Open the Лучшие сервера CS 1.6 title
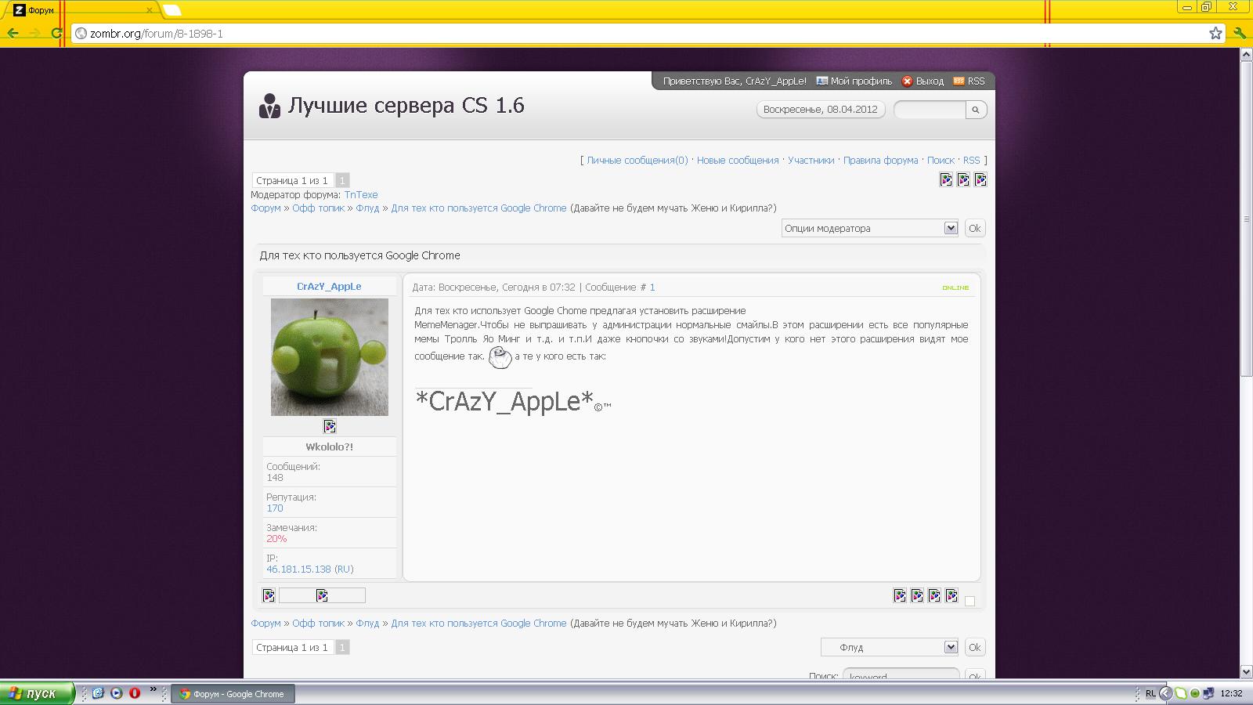 point(406,106)
